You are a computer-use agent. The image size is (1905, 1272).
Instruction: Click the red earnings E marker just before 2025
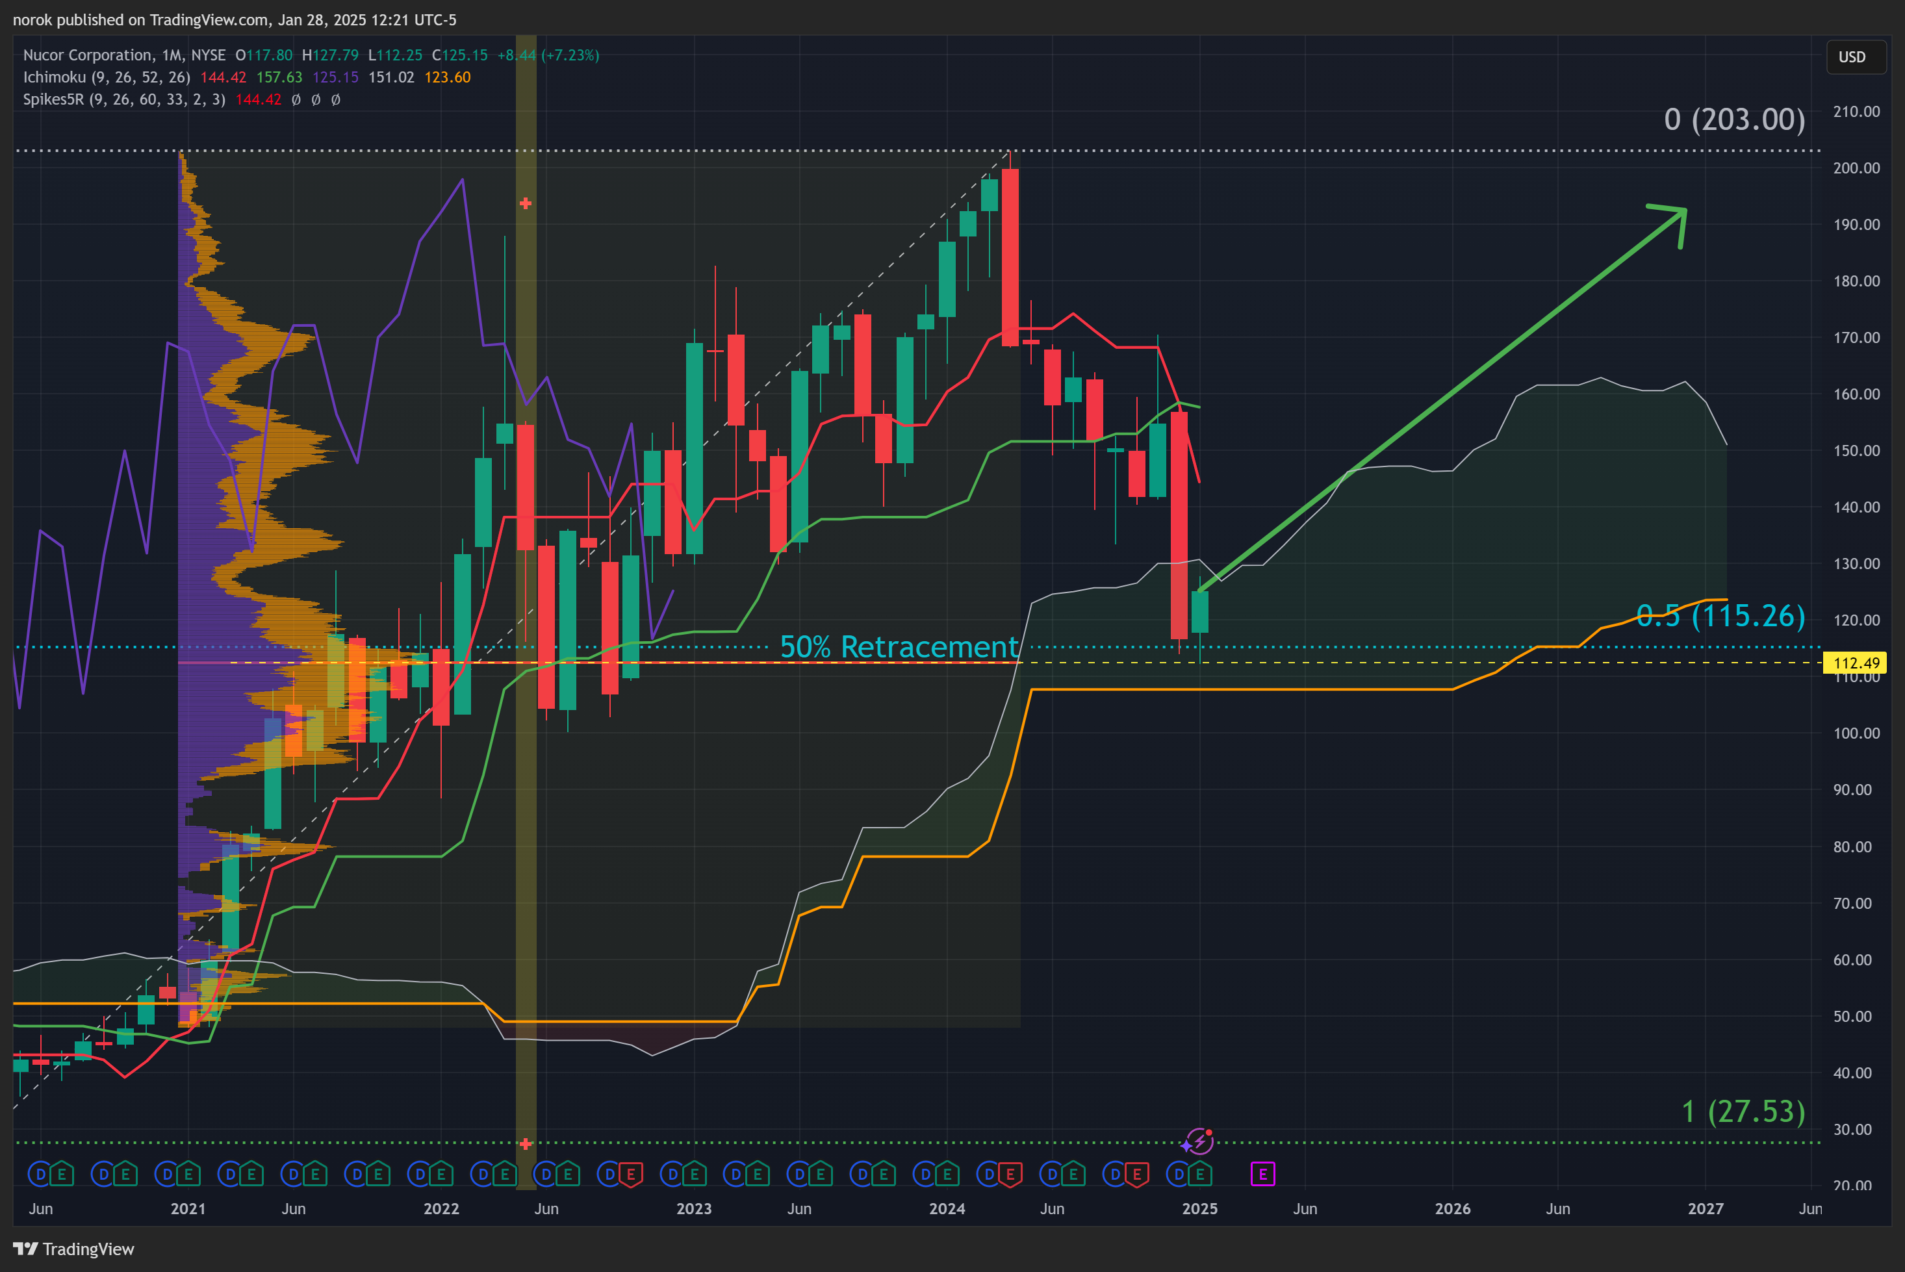click(1136, 1174)
